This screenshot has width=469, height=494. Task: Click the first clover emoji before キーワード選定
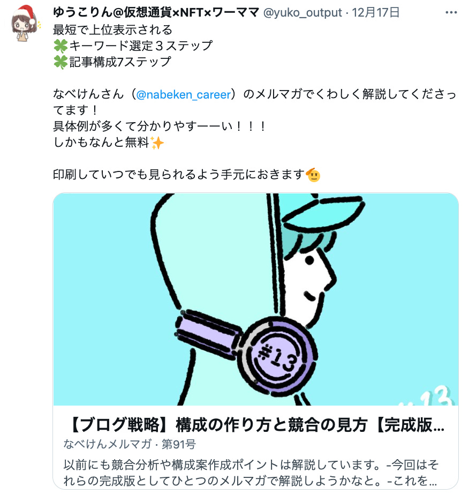(60, 46)
